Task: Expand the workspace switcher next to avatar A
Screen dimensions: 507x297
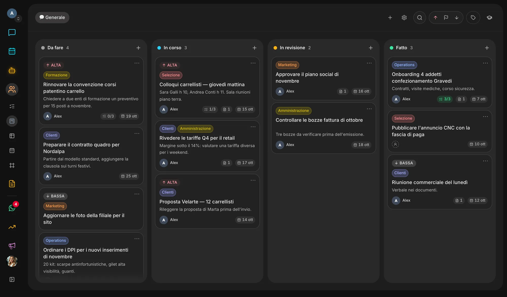Action: [18, 19]
